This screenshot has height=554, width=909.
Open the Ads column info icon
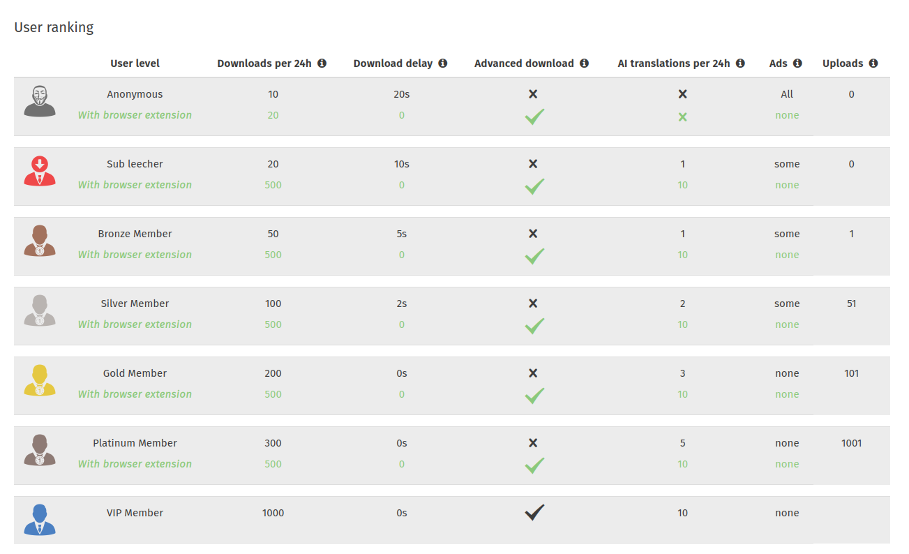797,63
